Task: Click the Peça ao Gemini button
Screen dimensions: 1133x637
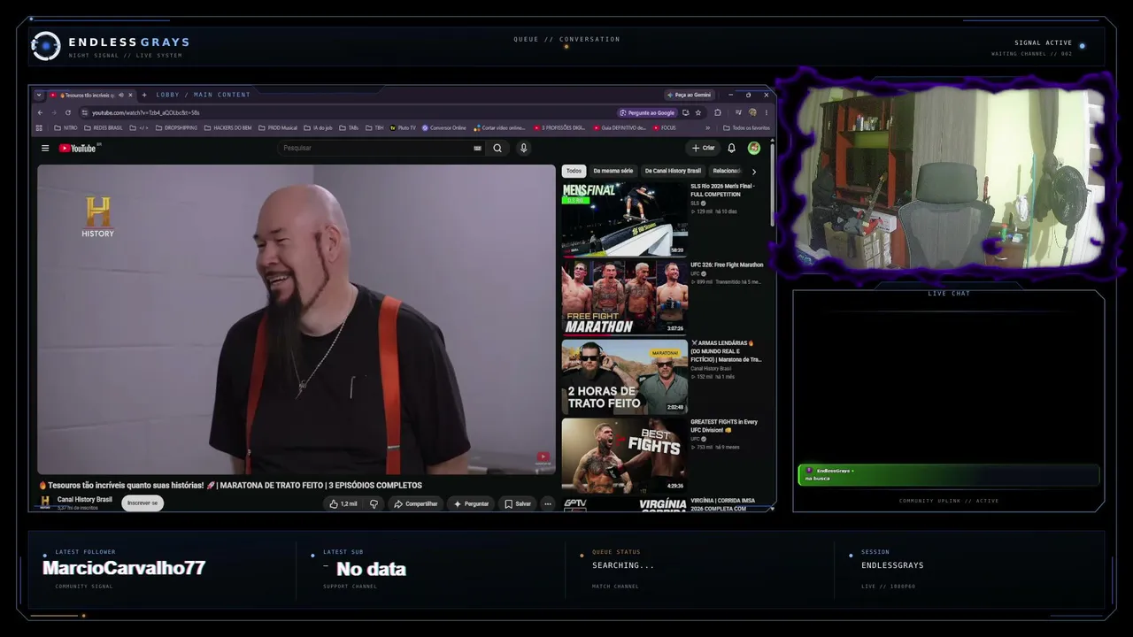Action: [690, 95]
